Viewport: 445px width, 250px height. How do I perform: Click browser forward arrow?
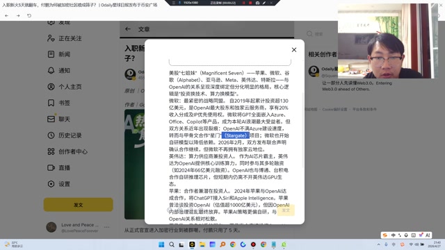click(18, 15)
